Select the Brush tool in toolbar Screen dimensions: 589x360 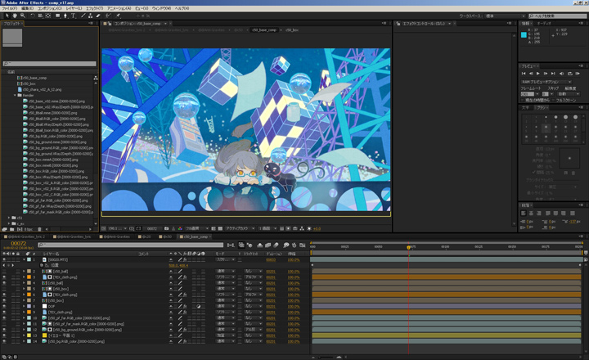click(83, 16)
